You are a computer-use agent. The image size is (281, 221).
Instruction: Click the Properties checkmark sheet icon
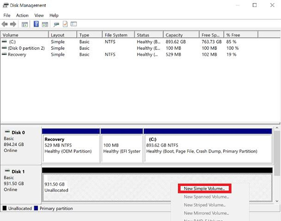65,24
